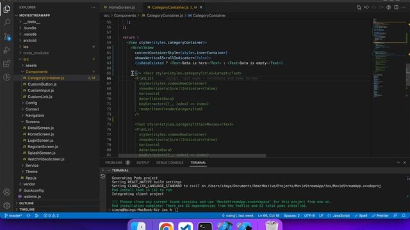Click the master branch in status bar
The height and width of the screenshot is (230, 410).
(x=13, y=216)
